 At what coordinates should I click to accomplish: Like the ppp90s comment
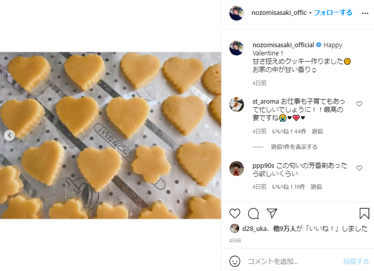359,168
